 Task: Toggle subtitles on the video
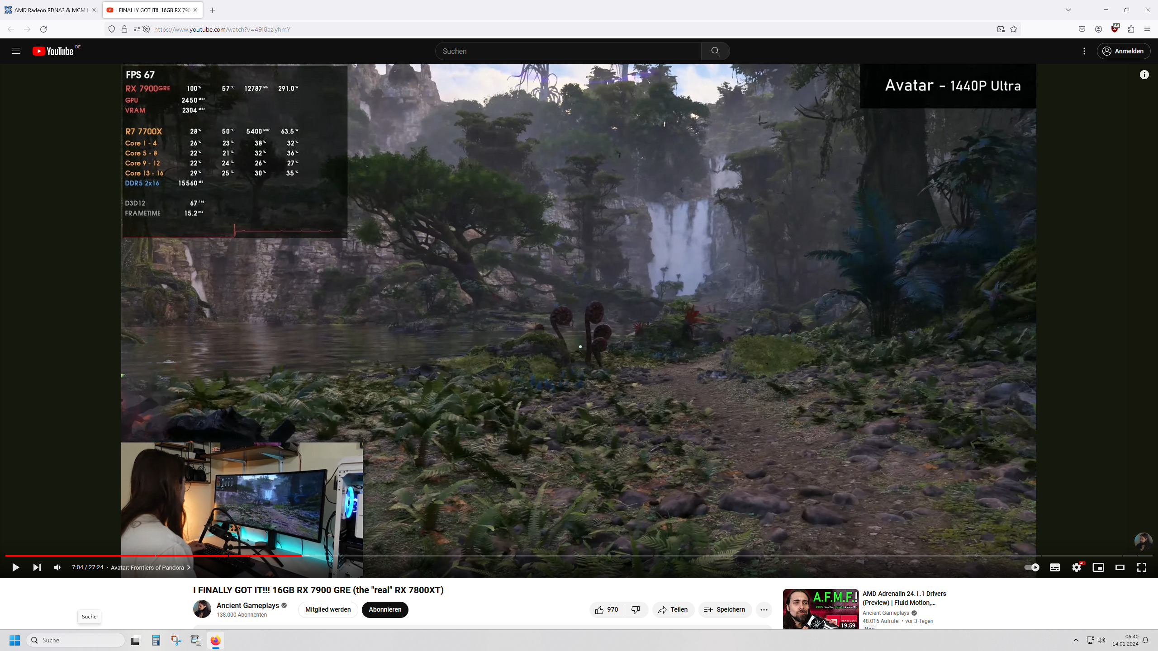(x=1055, y=567)
